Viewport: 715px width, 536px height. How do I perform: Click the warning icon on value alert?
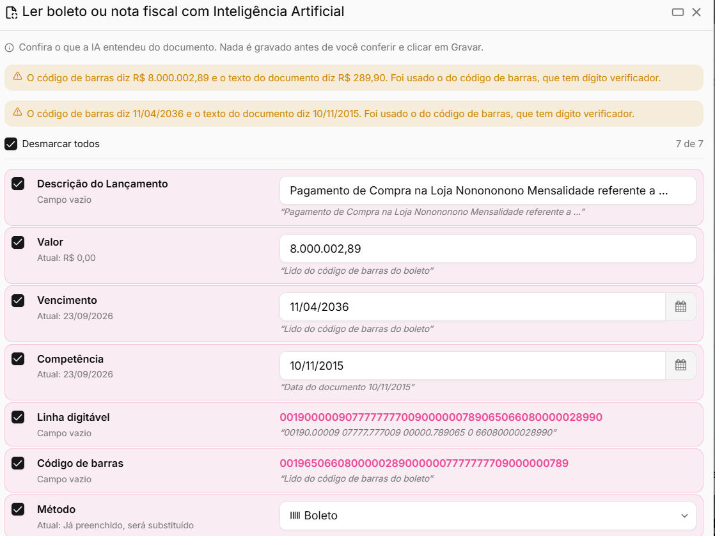coord(17,76)
